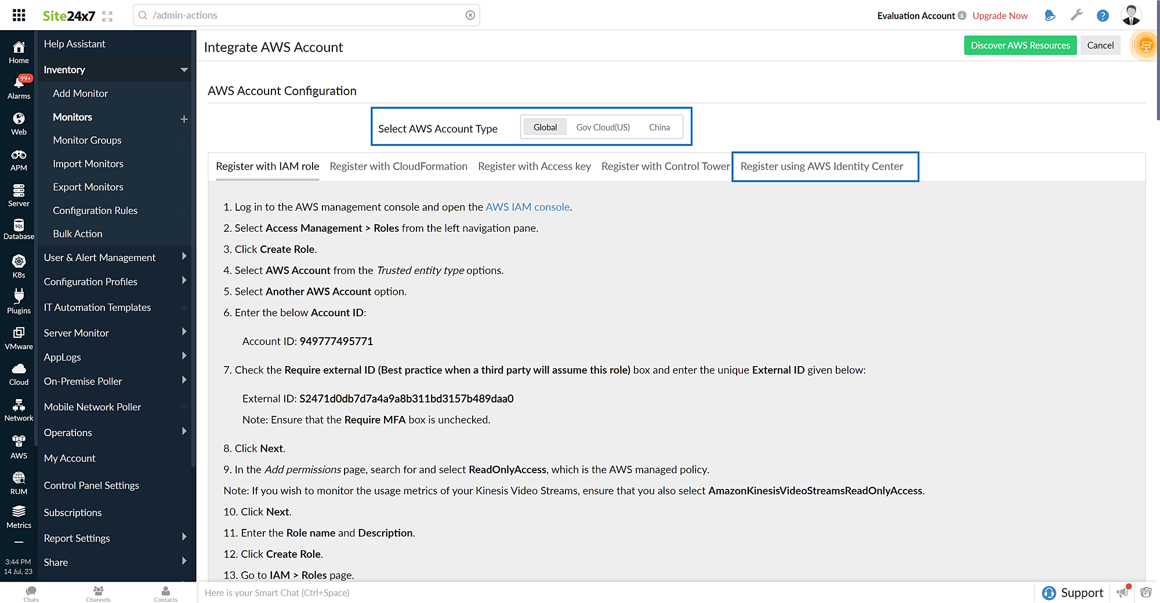The height and width of the screenshot is (603, 1160).
Task: Expand Server Monitor menu
Action: pyautogui.click(x=184, y=331)
